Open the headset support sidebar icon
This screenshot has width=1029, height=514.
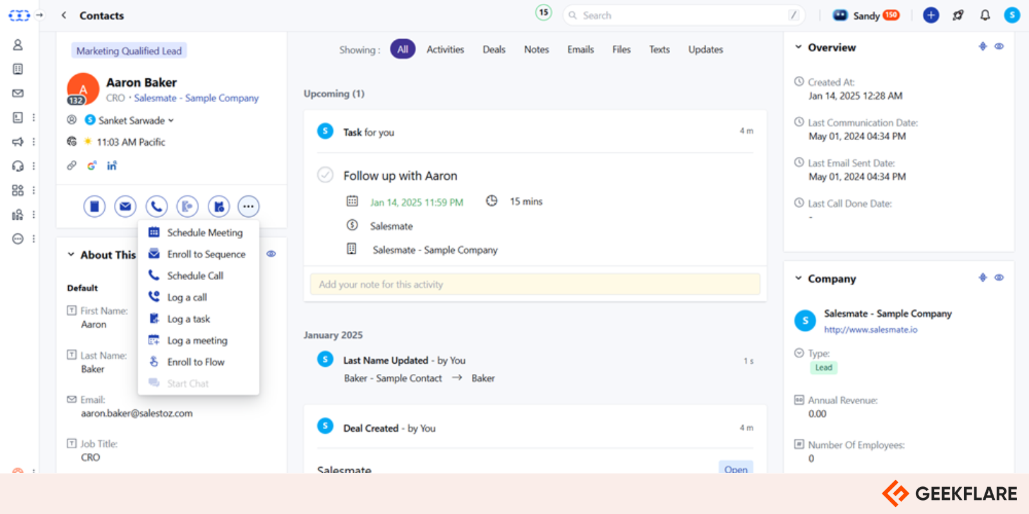[18, 166]
